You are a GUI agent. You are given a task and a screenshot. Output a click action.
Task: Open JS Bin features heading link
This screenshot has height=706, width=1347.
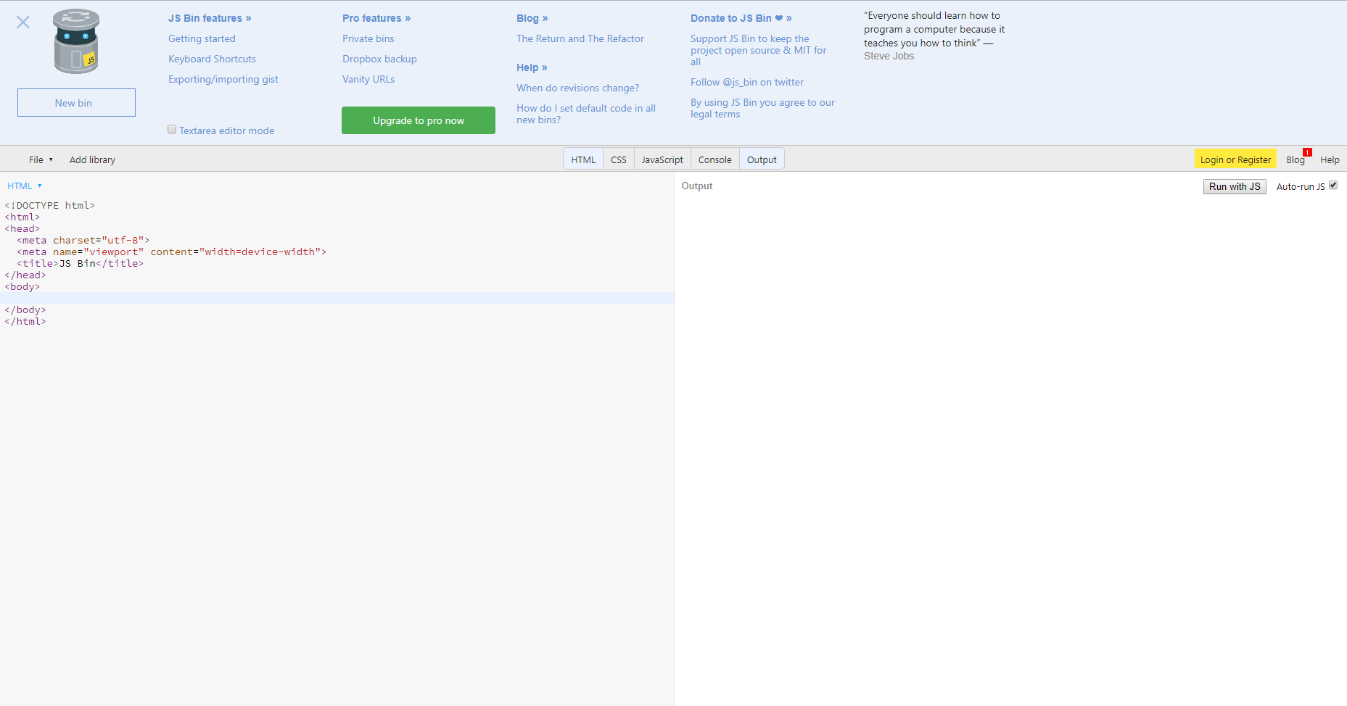210,18
